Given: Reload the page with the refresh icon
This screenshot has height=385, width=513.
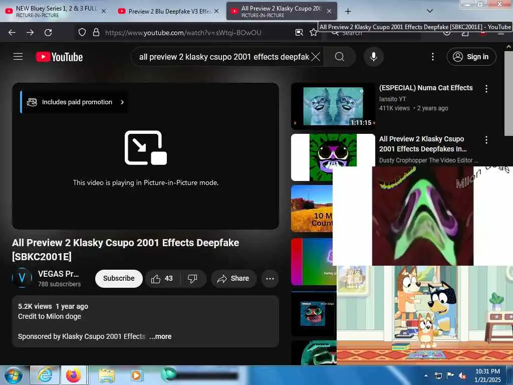Looking at the screenshot, I should [x=48, y=33].
